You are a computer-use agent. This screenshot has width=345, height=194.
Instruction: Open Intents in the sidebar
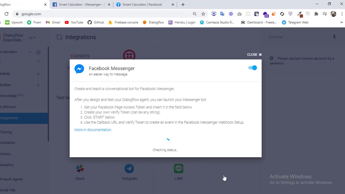[x=5, y=74]
